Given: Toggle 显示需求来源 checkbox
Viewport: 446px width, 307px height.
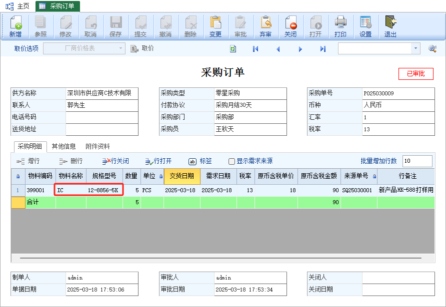Looking at the screenshot, I should pyautogui.click(x=231, y=161).
